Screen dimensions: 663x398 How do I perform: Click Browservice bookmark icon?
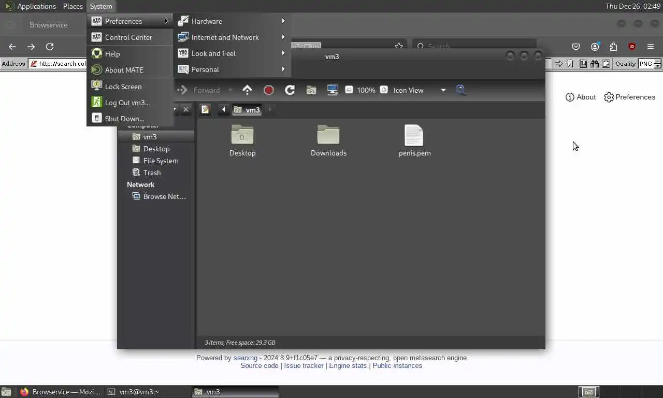point(570,64)
